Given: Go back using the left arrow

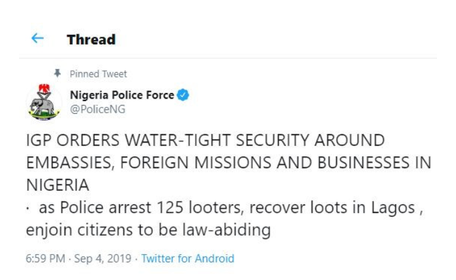Looking at the screenshot, I should click(37, 39).
